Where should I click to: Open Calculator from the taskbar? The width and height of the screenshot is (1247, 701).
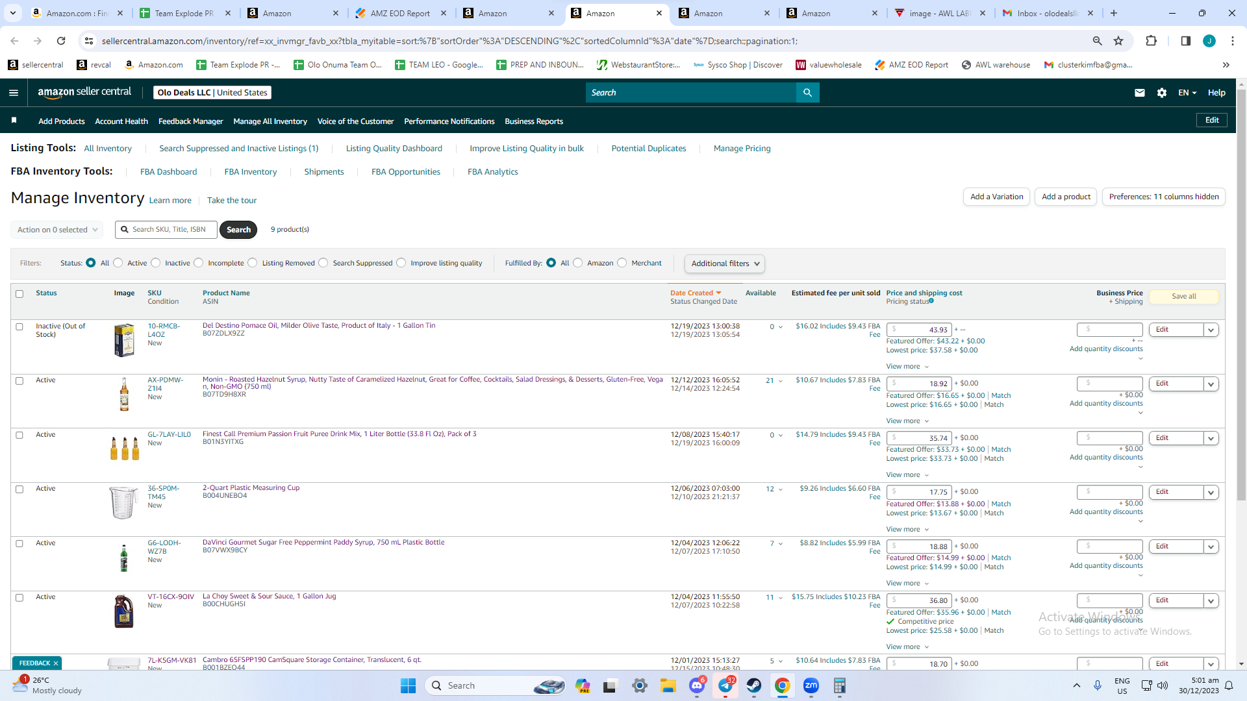click(x=839, y=685)
